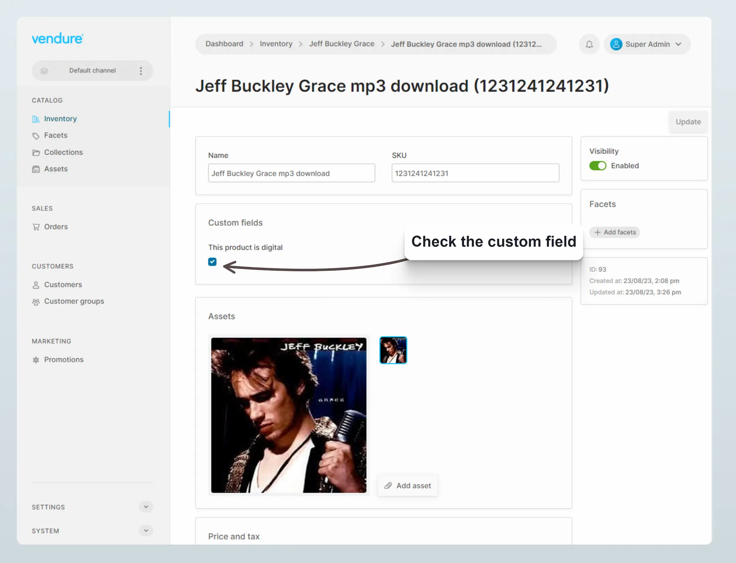Click the Add asset button

point(407,486)
